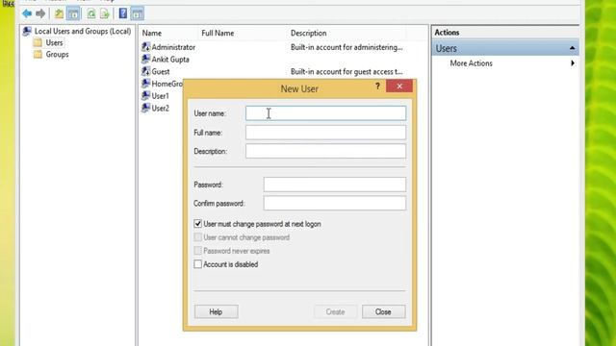This screenshot has height=346, width=616.
Task: Focus the Password input field
Action: tap(335, 185)
